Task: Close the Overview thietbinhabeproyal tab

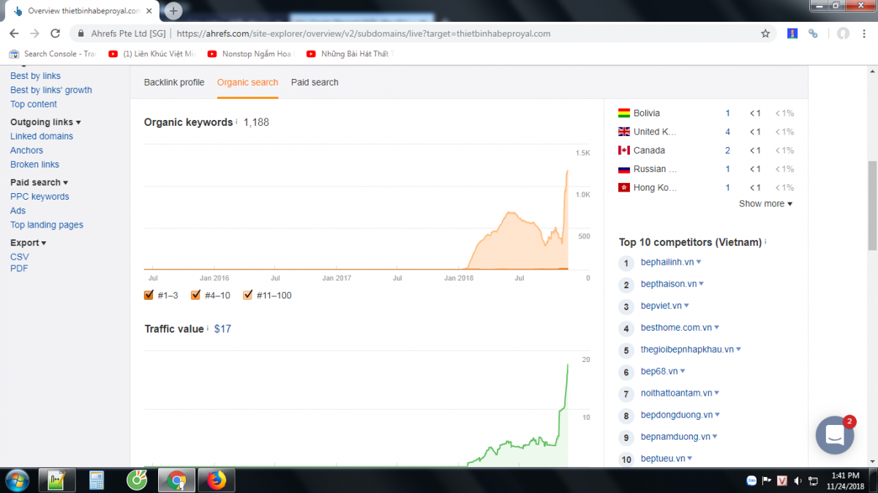Action: point(149,11)
